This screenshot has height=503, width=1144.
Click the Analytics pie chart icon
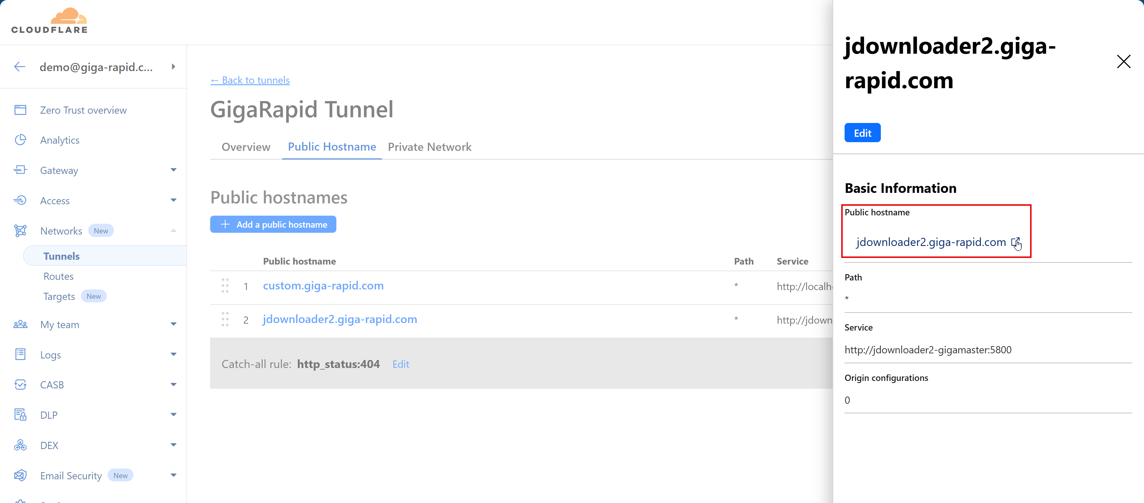[20, 140]
